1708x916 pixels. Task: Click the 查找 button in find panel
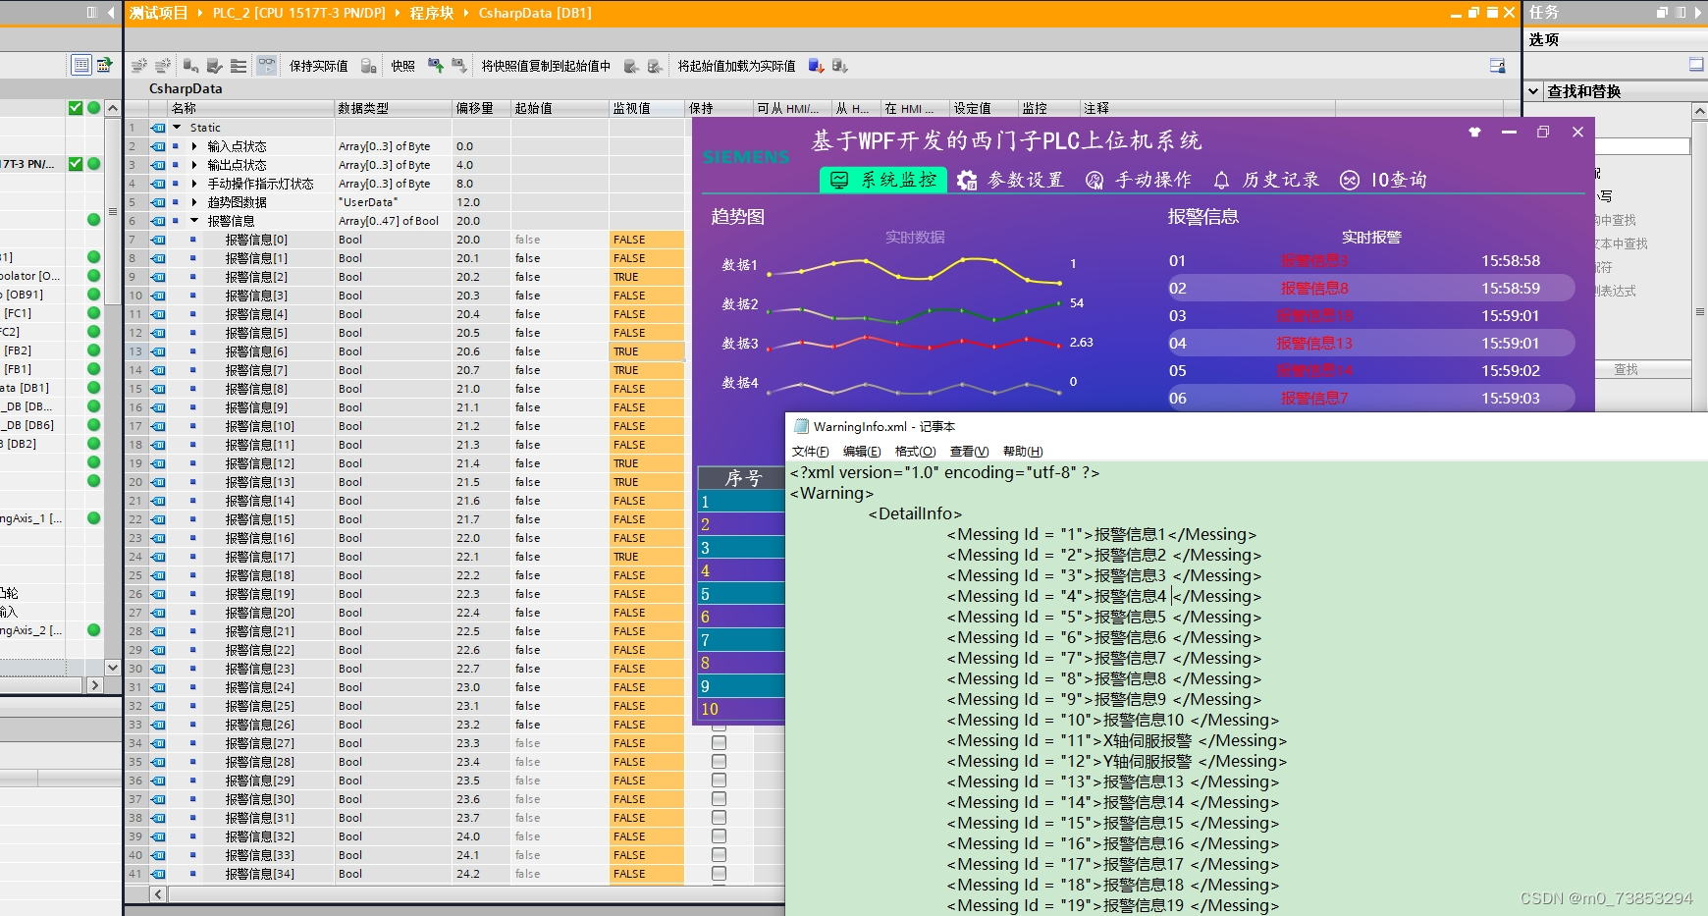pyautogui.click(x=1627, y=369)
